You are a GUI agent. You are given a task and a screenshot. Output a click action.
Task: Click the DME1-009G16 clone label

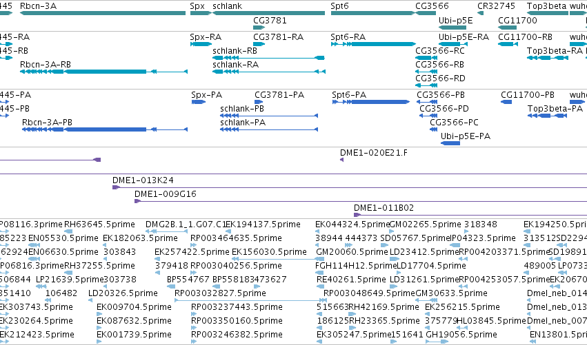166,194
